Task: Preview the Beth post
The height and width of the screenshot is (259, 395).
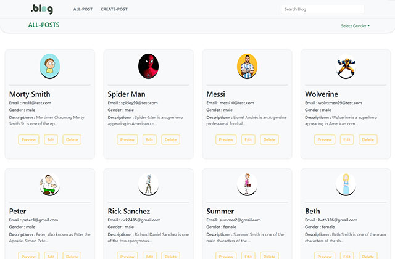Action: (x=325, y=255)
